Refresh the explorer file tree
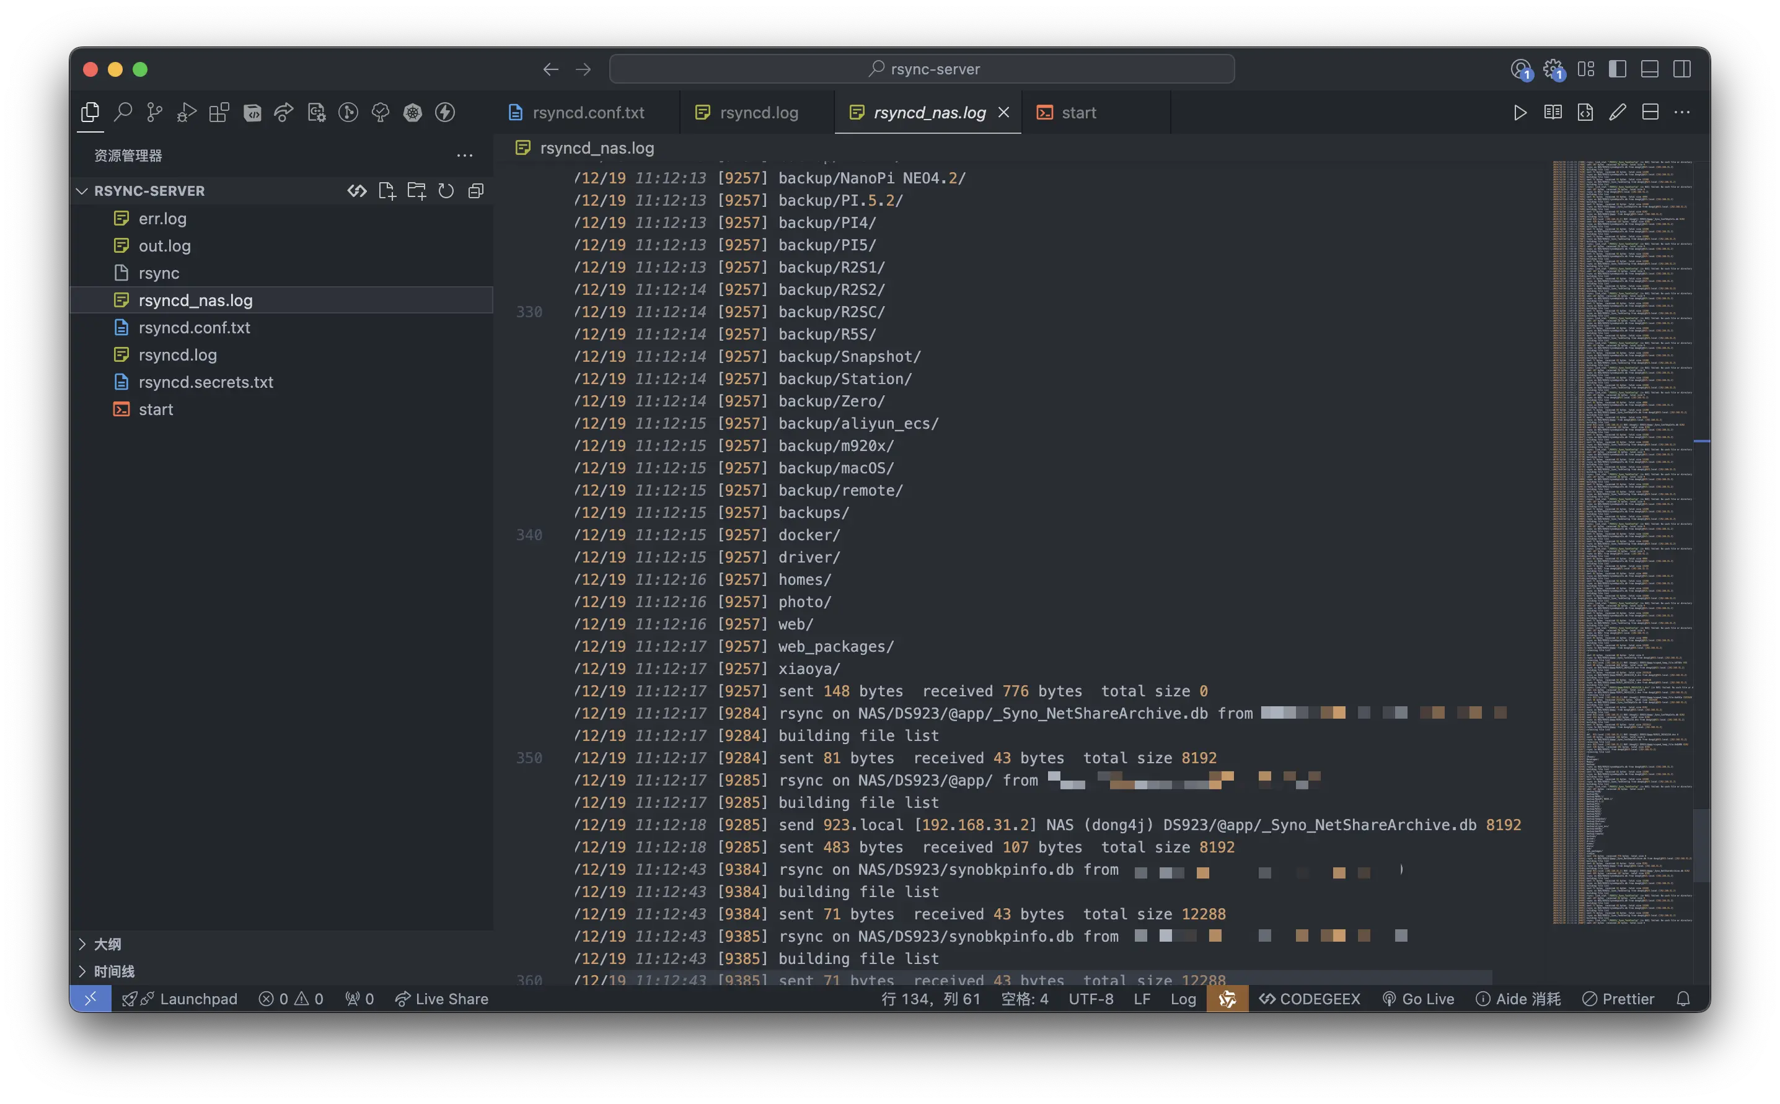The height and width of the screenshot is (1104, 1780). [446, 191]
